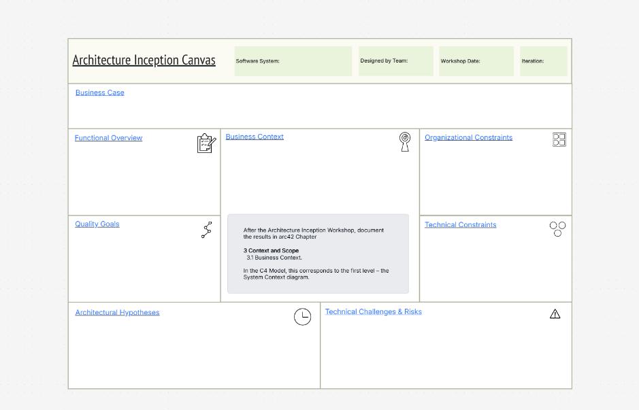Viewport: 639px width, 410px height.
Task: Open the Architectural Hypotheses link
Action: pyautogui.click(x=116, y=312)
